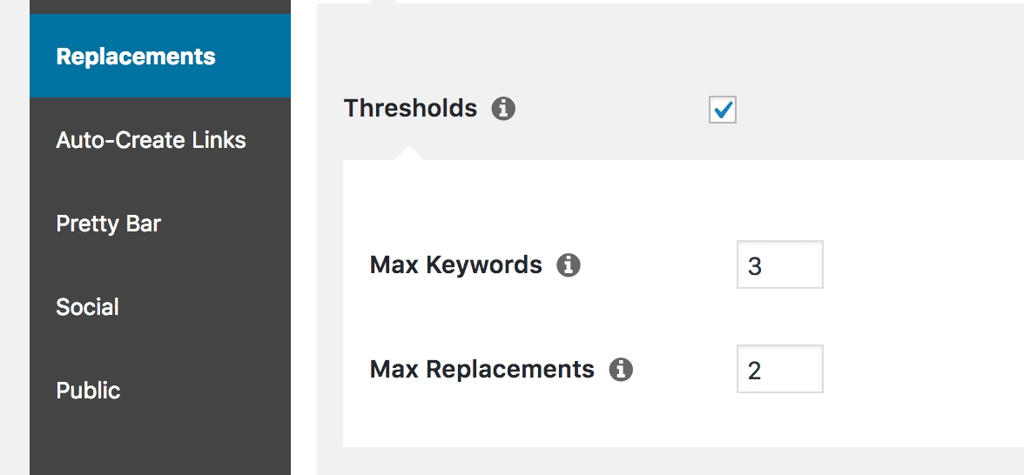Open the Public tab in sidebar
The width and height of the screenshot is (1024, 475).
pos(88,391)
